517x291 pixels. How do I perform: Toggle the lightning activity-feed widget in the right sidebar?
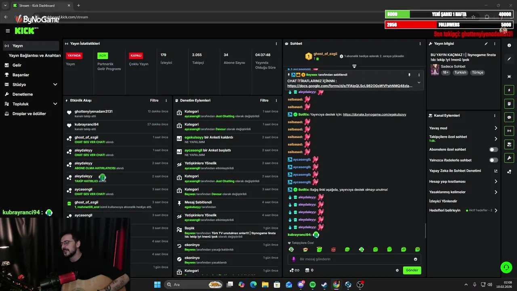pyautogui.click(x=509, y=90)
